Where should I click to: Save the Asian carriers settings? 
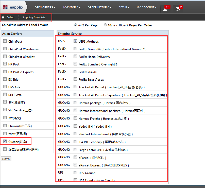click(x=6, y=159)
